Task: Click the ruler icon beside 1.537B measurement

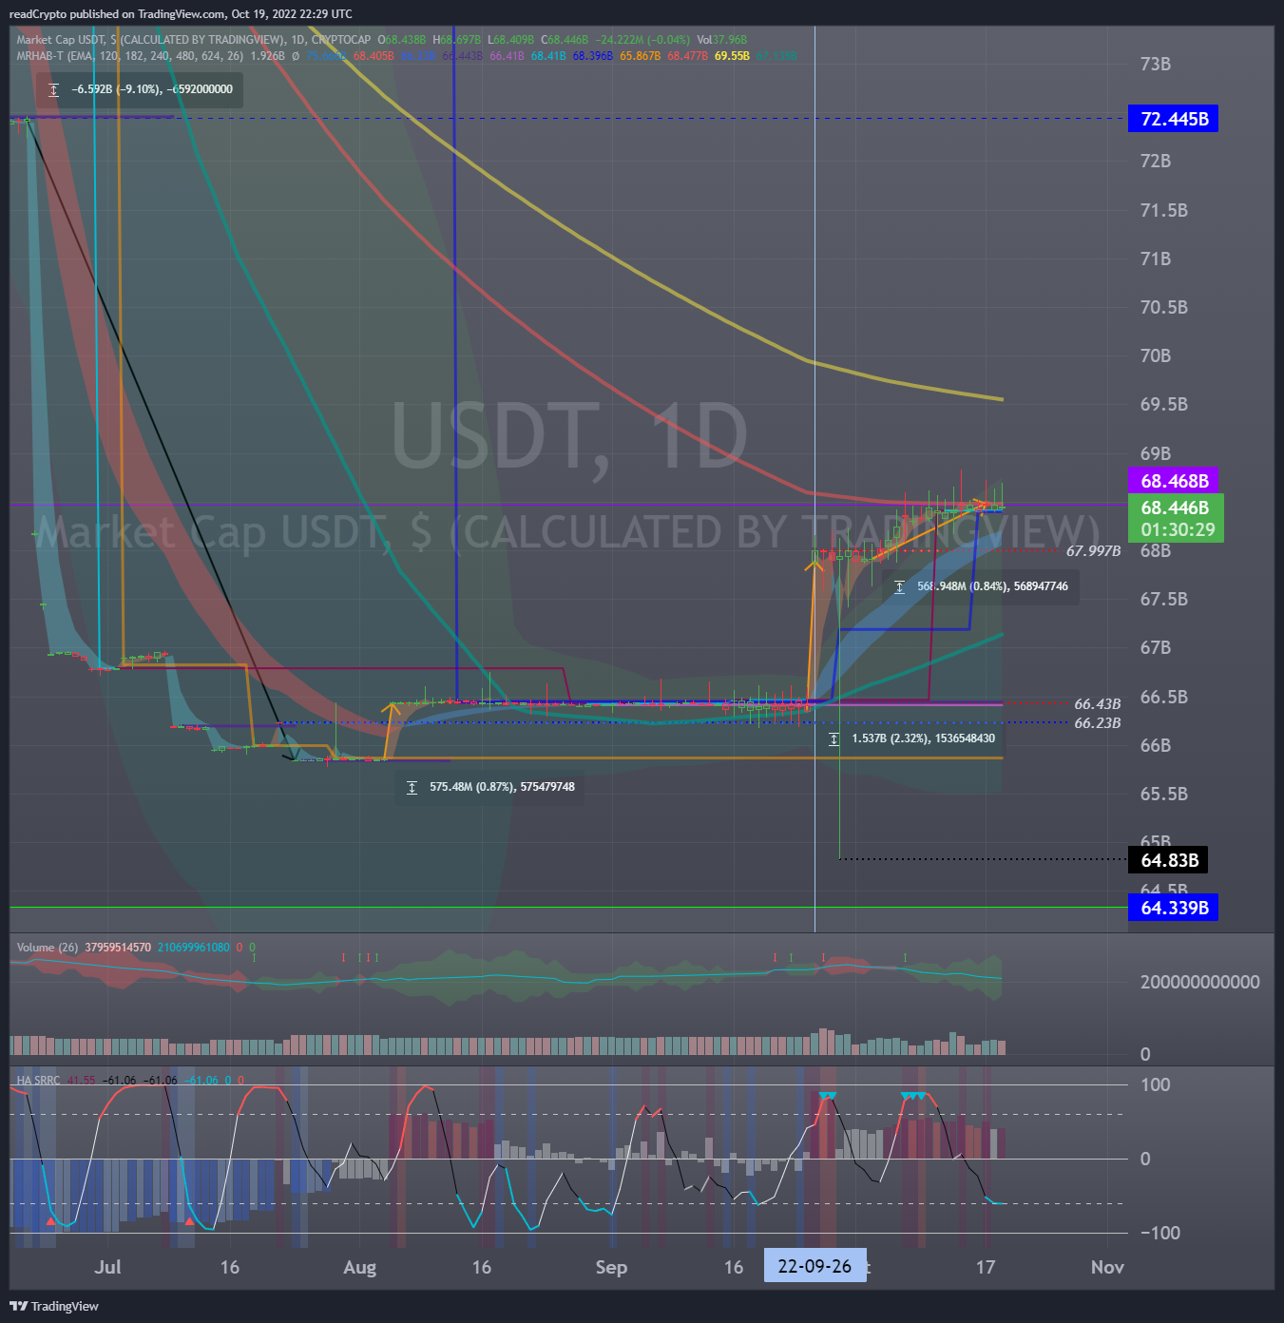Action: click(834, 738)
